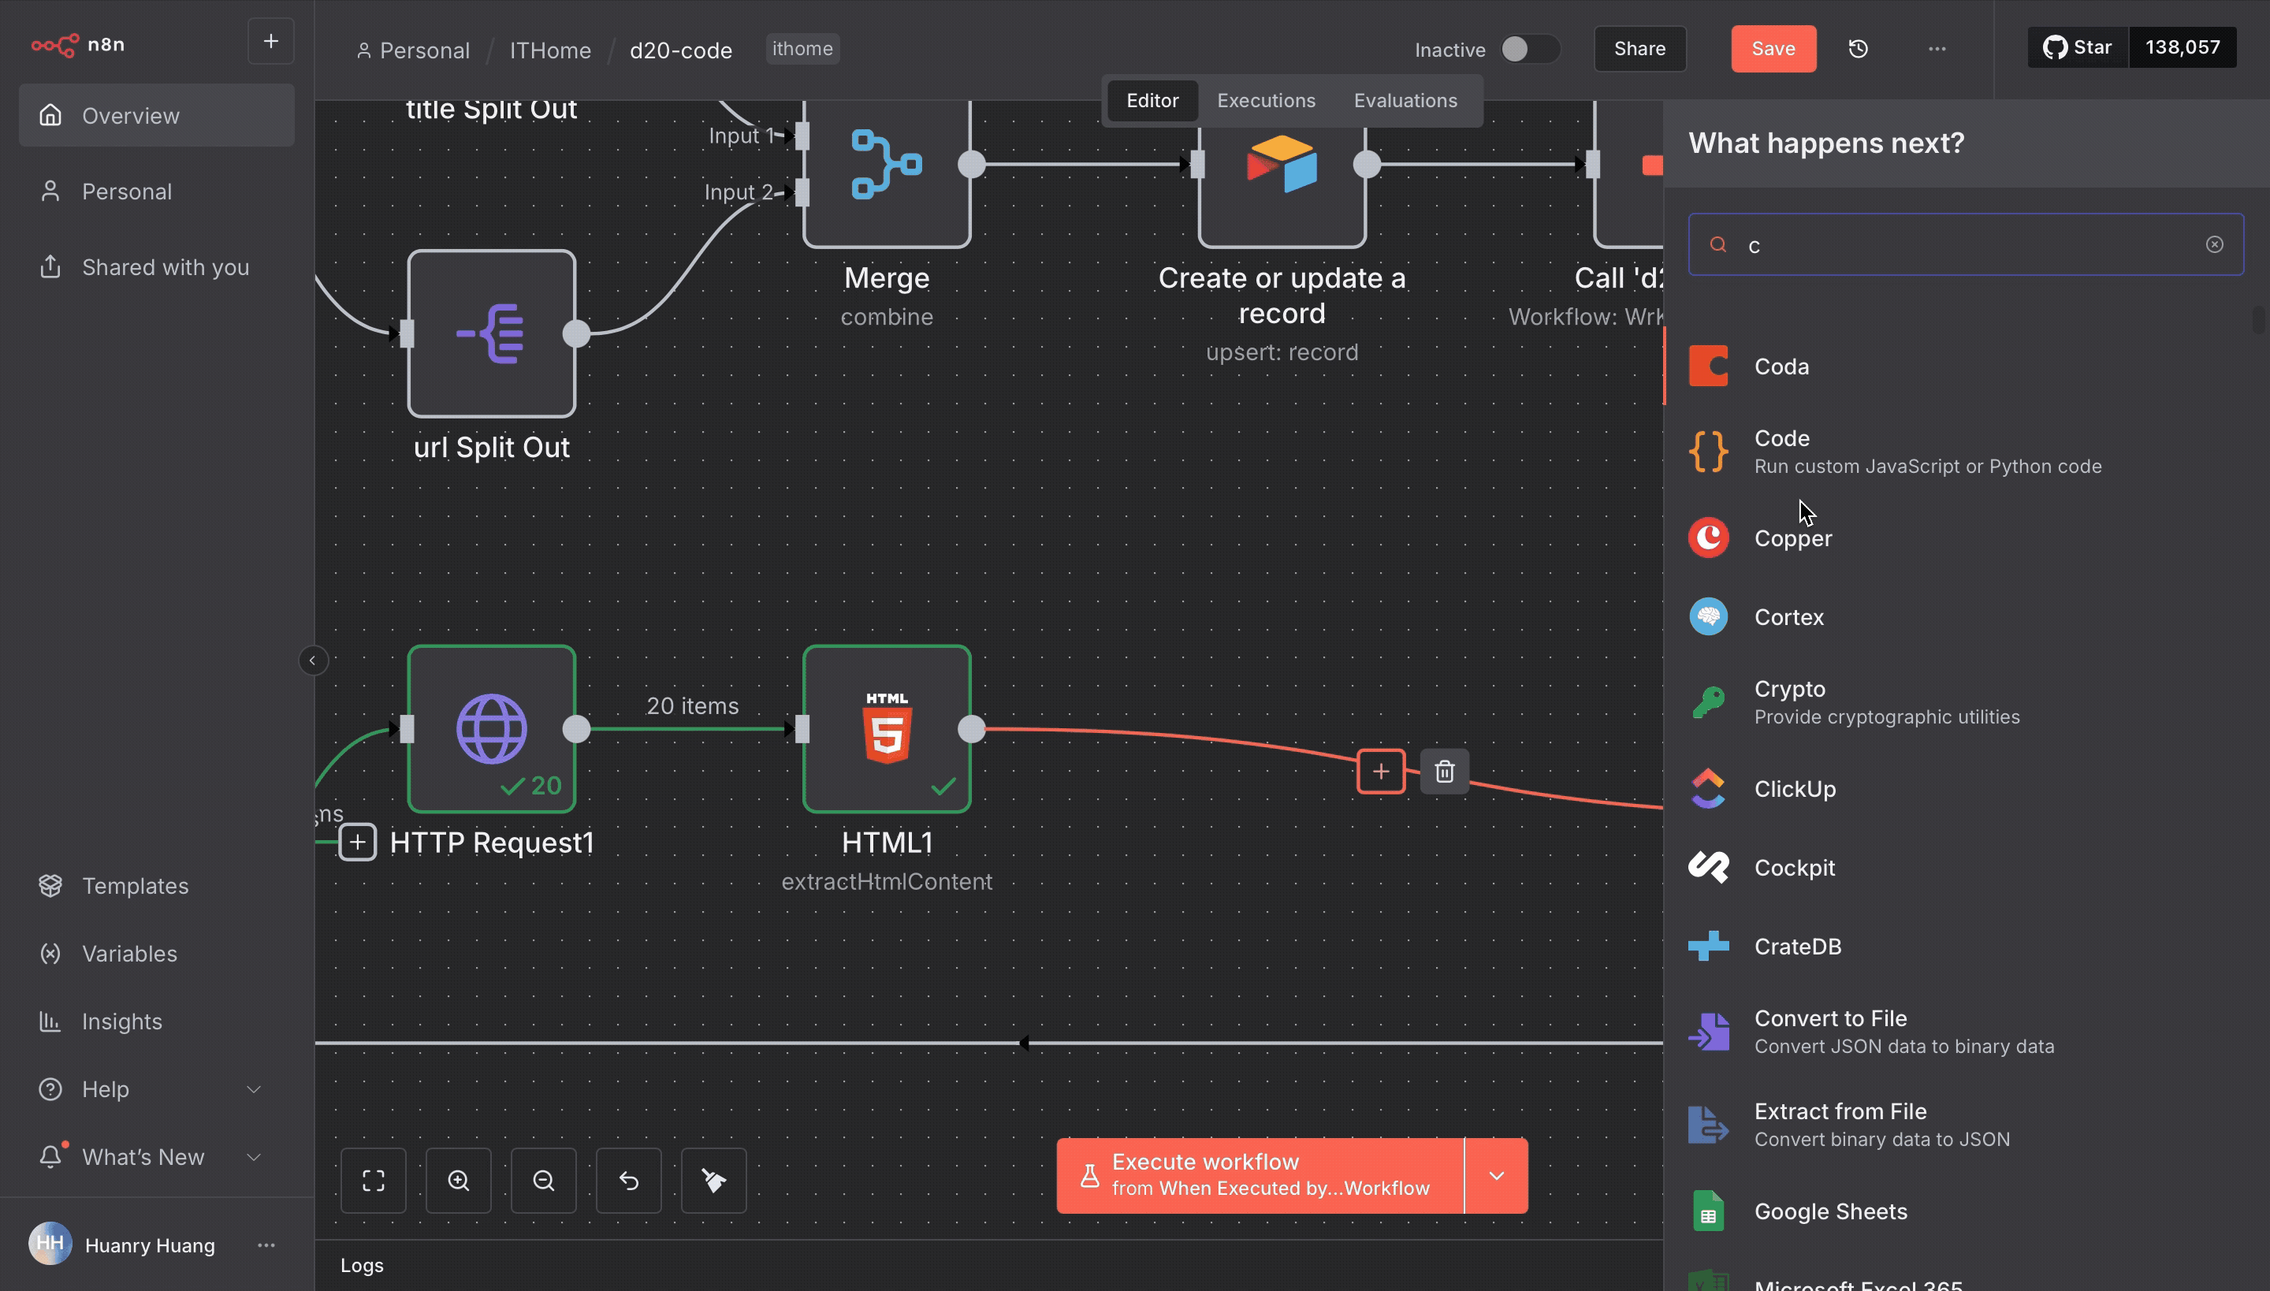Image resolution: width=2270 pixels, height=1291 pixels.
Task: Click the undo canvas button
Action: coord(629,1180)
